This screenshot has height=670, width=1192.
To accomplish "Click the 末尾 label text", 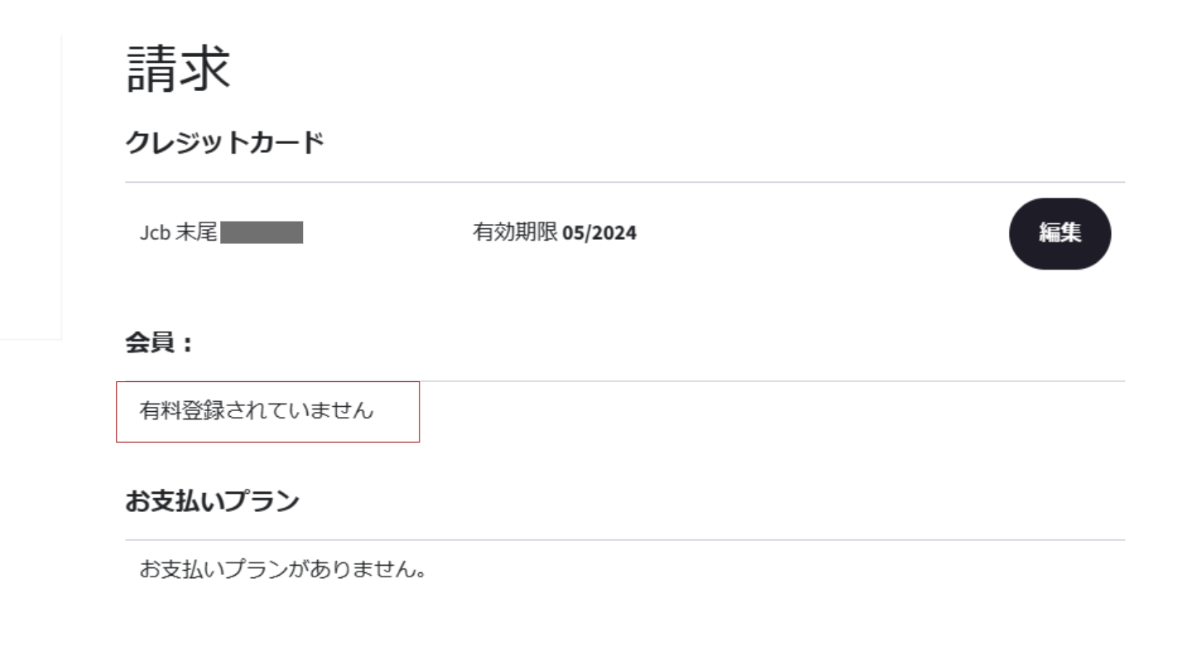I will (x=196, y=233).
